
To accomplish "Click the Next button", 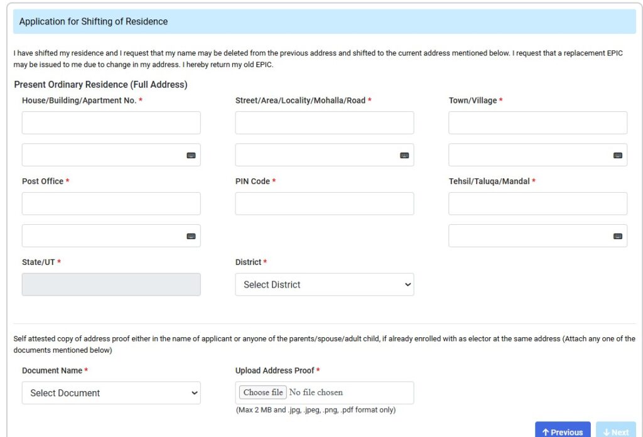I will (615, 430).
